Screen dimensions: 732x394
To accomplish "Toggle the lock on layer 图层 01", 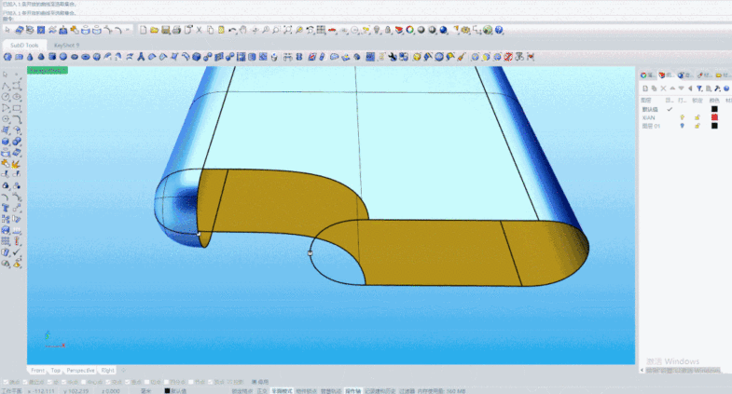I will (x=697, y=126).
